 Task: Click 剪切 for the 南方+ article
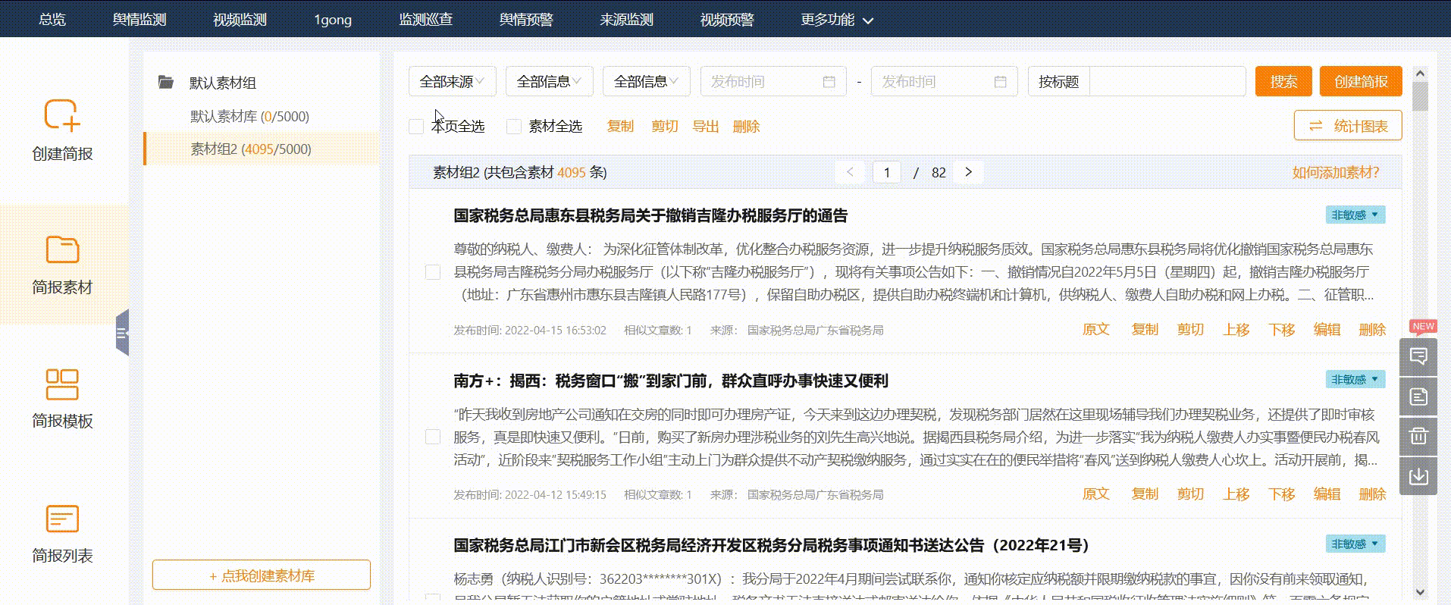[1190, 494]
